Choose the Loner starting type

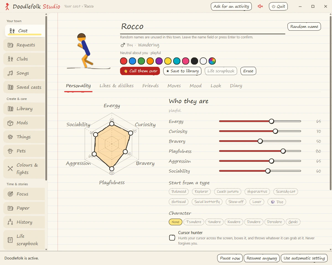257,202
